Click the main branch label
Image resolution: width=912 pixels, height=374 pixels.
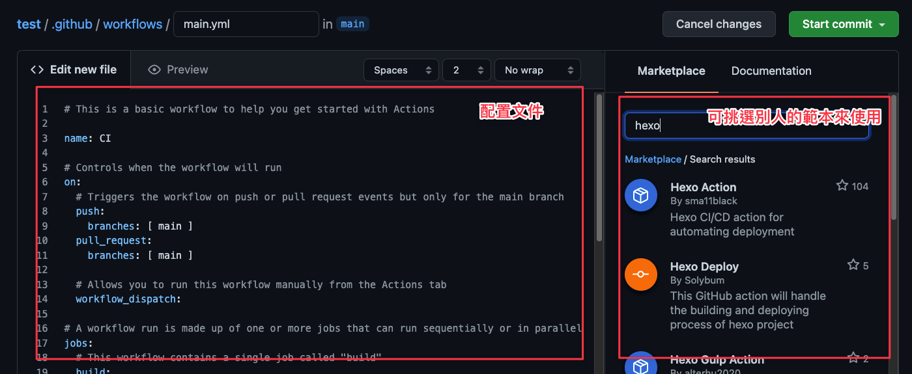coord(352,24)
